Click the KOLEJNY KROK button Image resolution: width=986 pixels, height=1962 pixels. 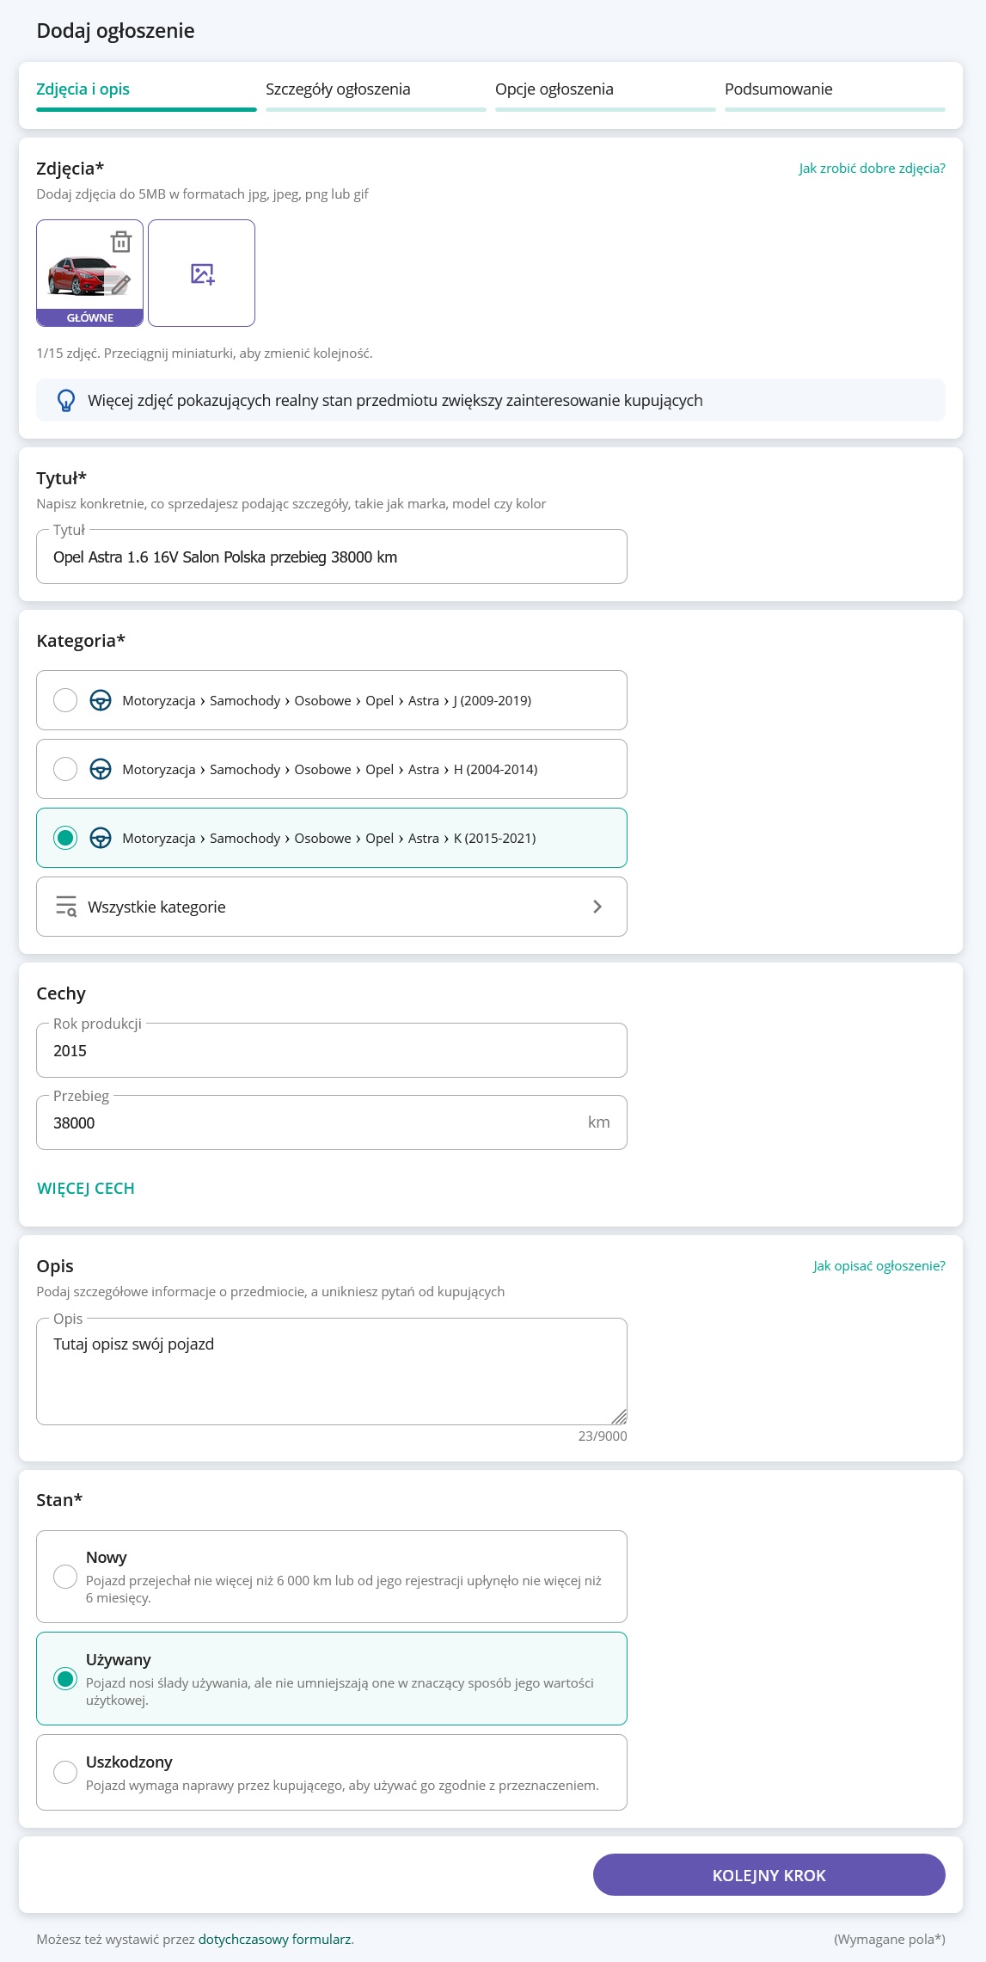pos(769,1875)
